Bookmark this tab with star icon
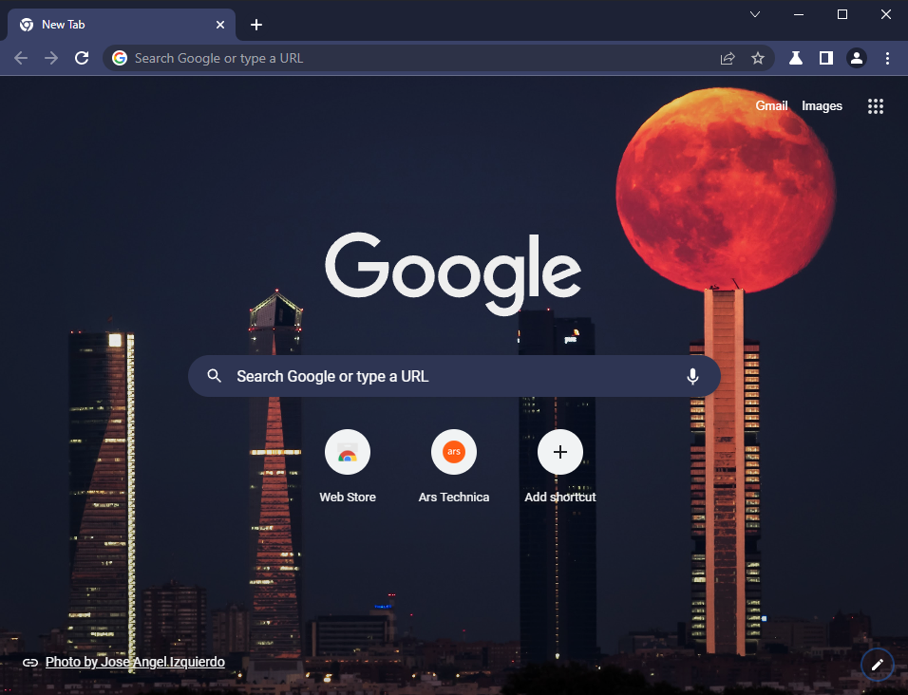The image size is (908, 695). [x=757, y=58]
